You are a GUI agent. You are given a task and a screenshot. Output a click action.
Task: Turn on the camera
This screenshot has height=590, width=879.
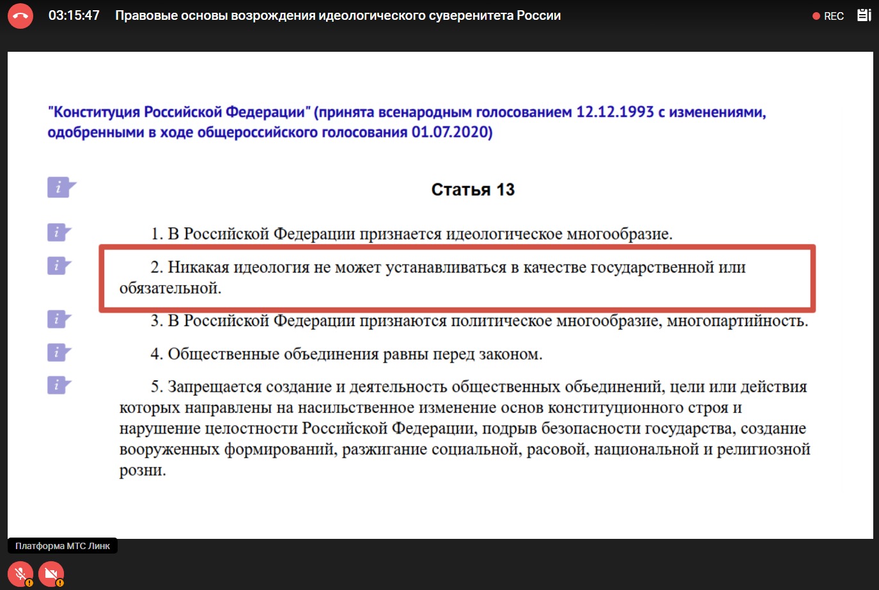coord(51,573)
